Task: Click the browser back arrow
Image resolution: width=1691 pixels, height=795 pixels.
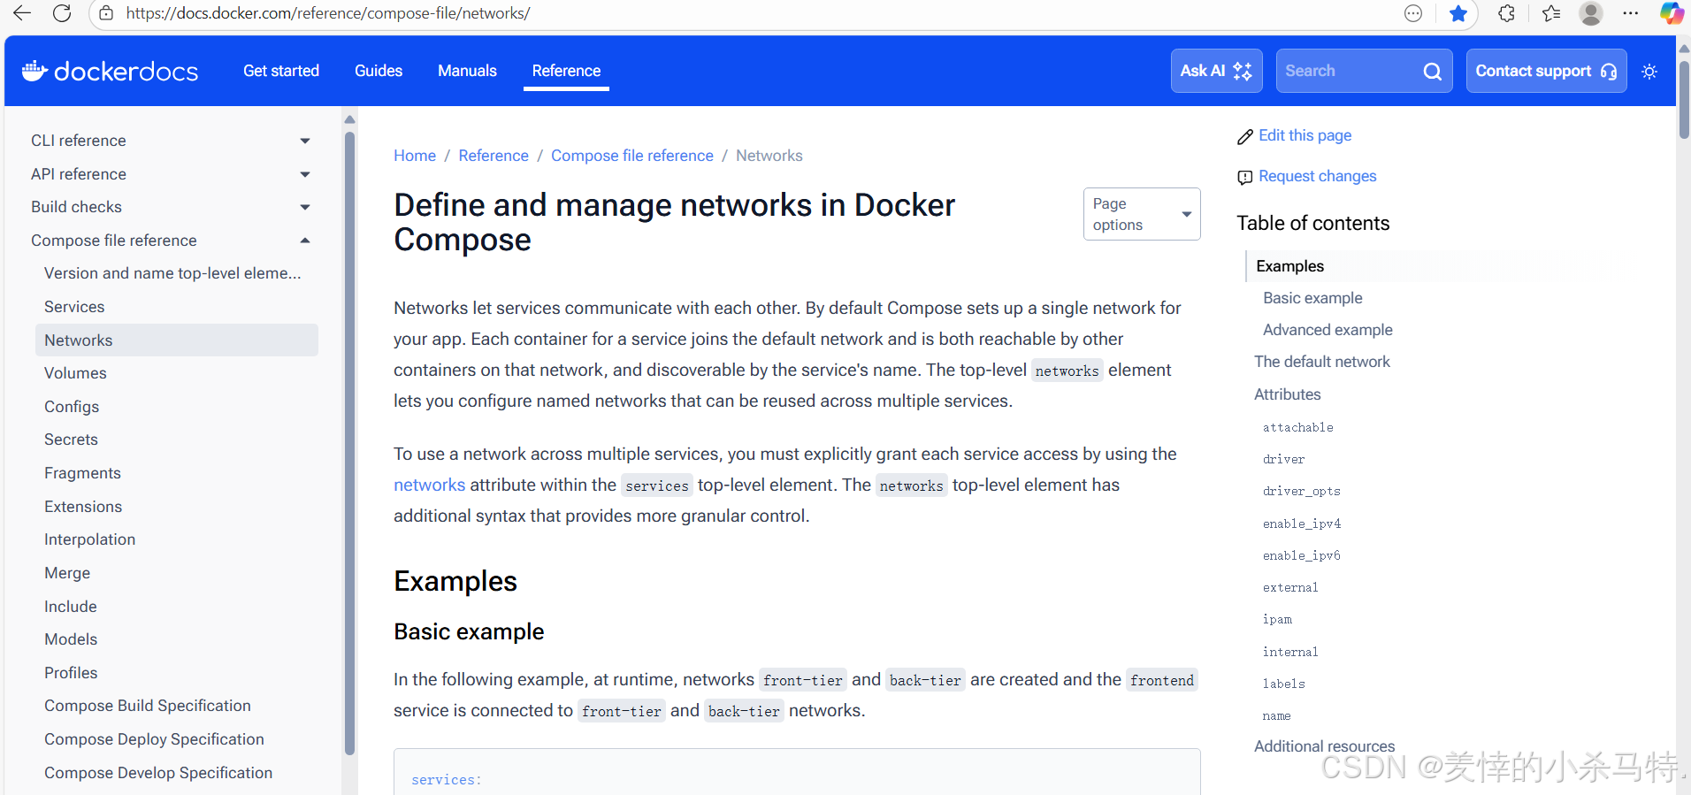Action: tap(22, 13)
